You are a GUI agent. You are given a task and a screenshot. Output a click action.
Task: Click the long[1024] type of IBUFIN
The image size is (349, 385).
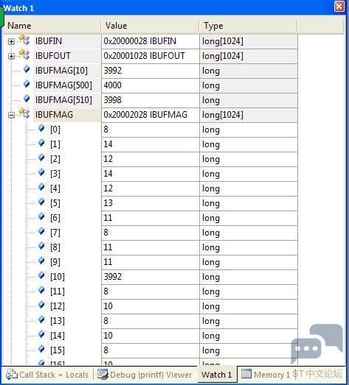coord(223,41)
